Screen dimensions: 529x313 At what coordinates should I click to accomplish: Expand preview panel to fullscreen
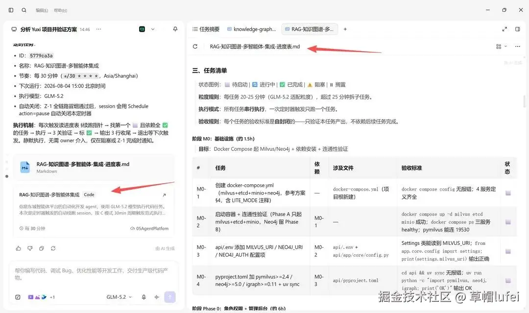(x=505, y=29)
